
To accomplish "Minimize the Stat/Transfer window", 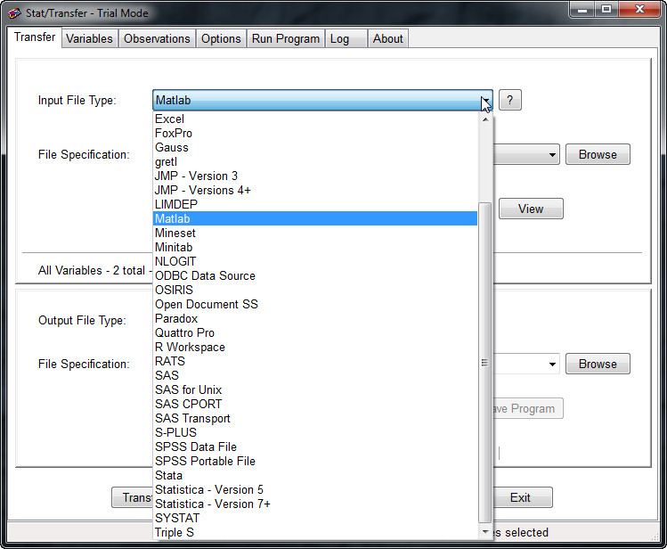I will pos(582,10).
